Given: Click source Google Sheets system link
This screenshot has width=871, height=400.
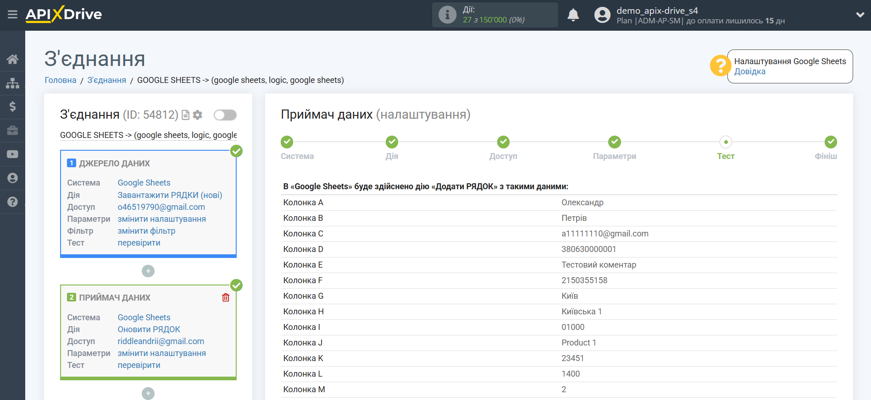Looking at the screenshot, I should pos(144,183).
